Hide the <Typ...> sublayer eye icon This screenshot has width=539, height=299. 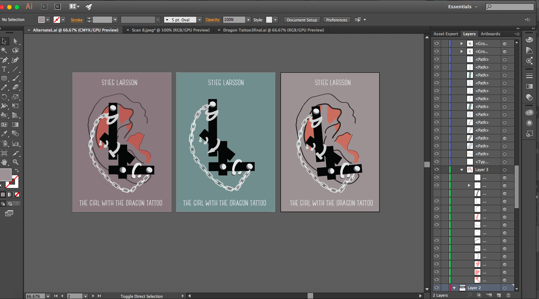click(436, 162)
